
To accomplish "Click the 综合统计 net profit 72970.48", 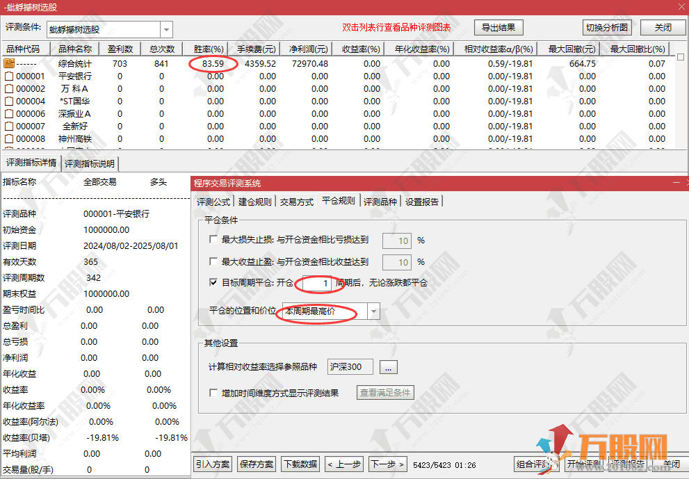I will click(310, 64).
